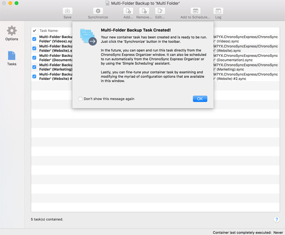Select the (Marketing).sync path entry

point(246,67)
